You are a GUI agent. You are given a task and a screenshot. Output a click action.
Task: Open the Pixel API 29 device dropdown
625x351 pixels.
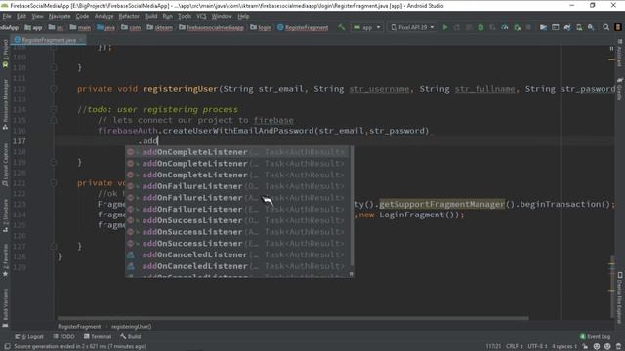pyautogui.click(x=412, y=27)
